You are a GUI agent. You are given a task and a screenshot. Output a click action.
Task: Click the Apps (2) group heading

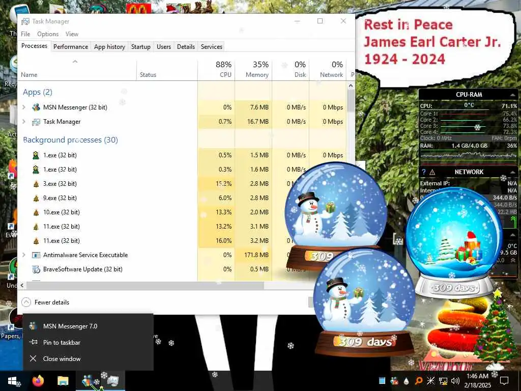point(38,92)
